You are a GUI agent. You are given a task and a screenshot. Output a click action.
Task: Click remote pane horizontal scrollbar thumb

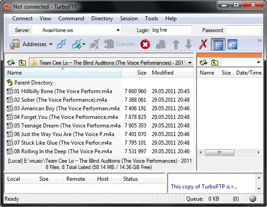tap(220, 152)
